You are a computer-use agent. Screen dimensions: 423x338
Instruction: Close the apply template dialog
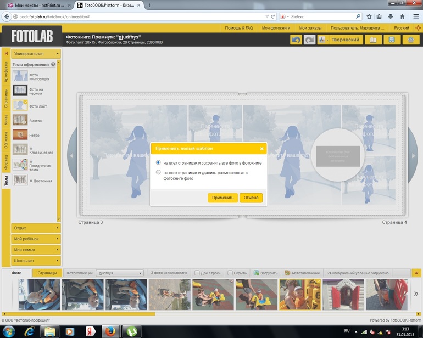coord(261,148)
